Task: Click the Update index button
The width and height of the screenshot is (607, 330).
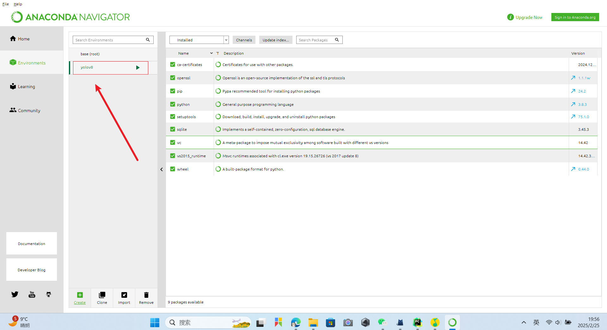Action: pos(276,40)
